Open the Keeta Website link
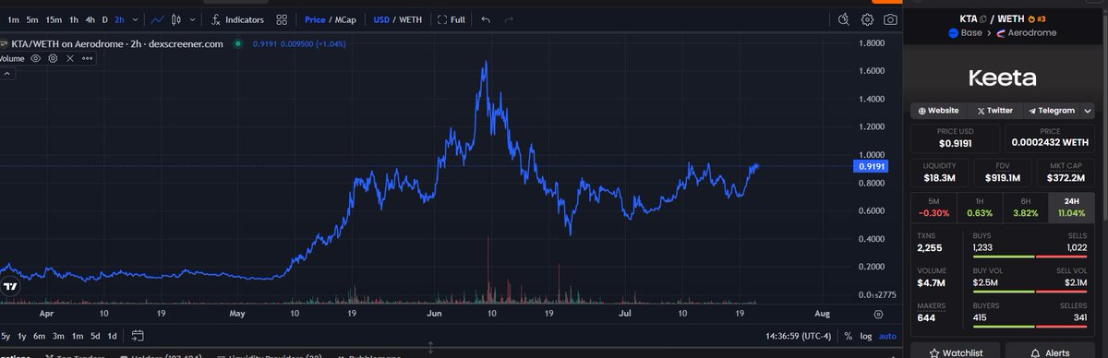The image size is (1108, 358). click(x=938, y=110)
